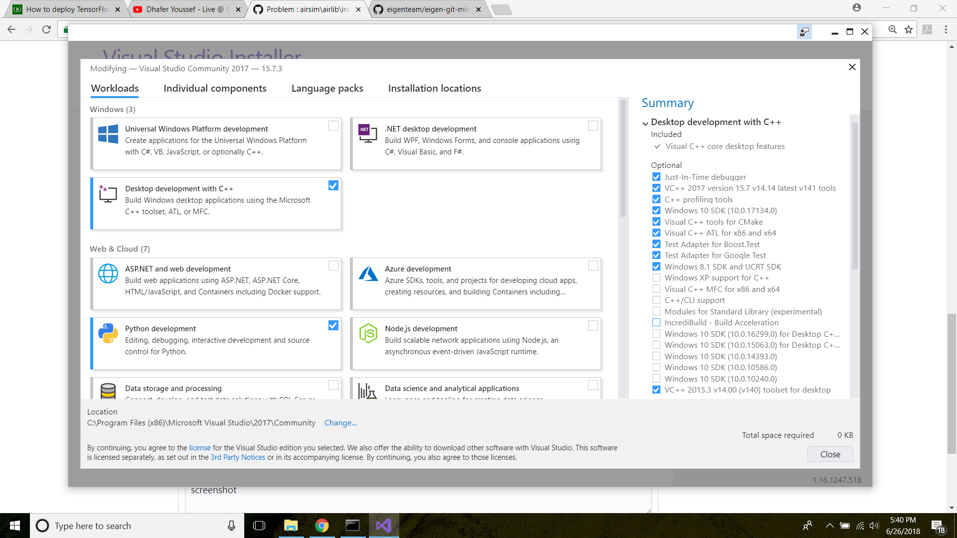Uncheck the Python development workload
The width and height of the screenshot is (957, 538).
(x=333, y=325)
